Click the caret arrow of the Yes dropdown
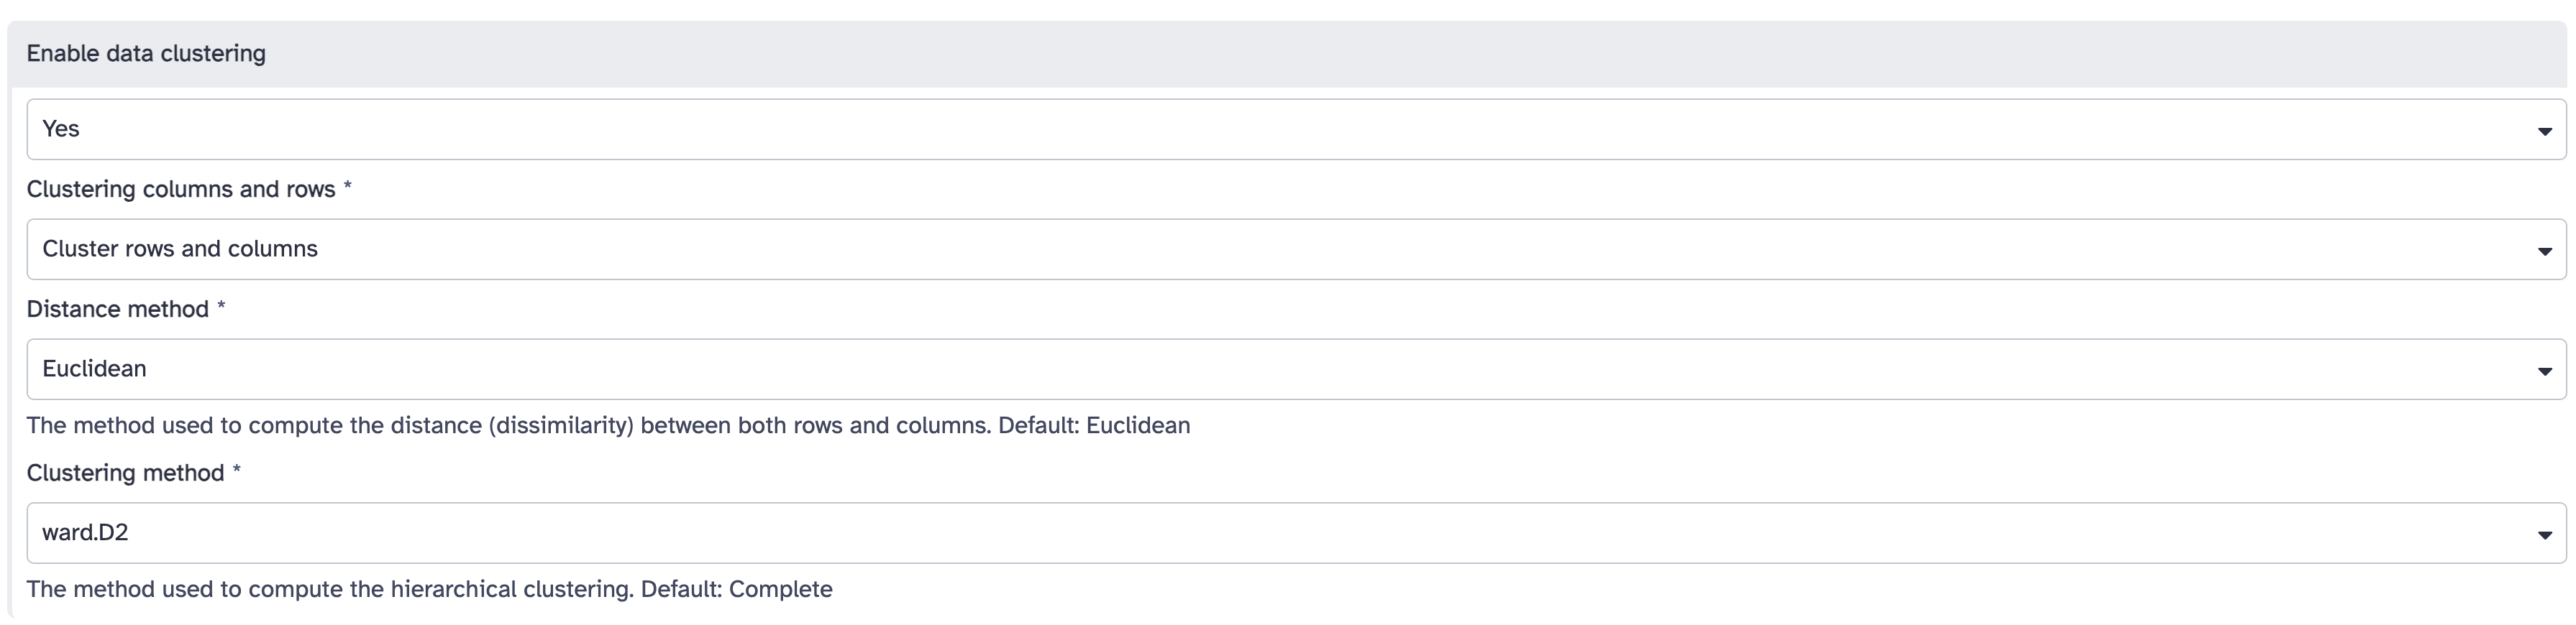Image resolution: width=2576 pixels, height=625 pixels. point(2544,131)
